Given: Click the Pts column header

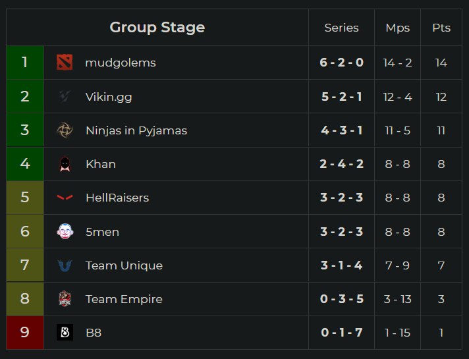Looking at the screenshot, I should tap(441, 28).
